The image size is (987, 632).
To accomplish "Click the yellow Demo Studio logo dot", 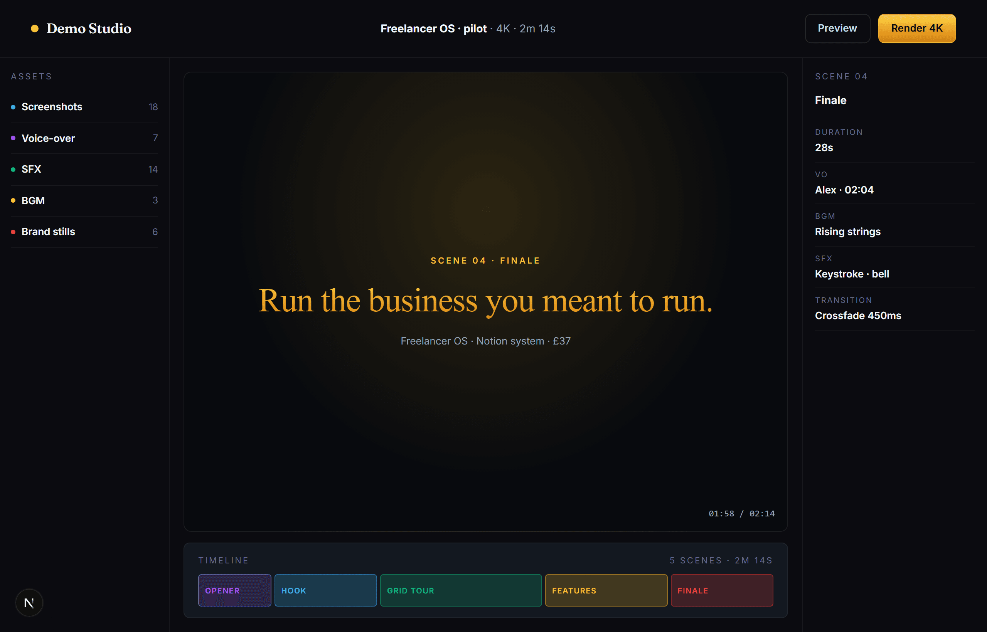I will tap(35, 28).
